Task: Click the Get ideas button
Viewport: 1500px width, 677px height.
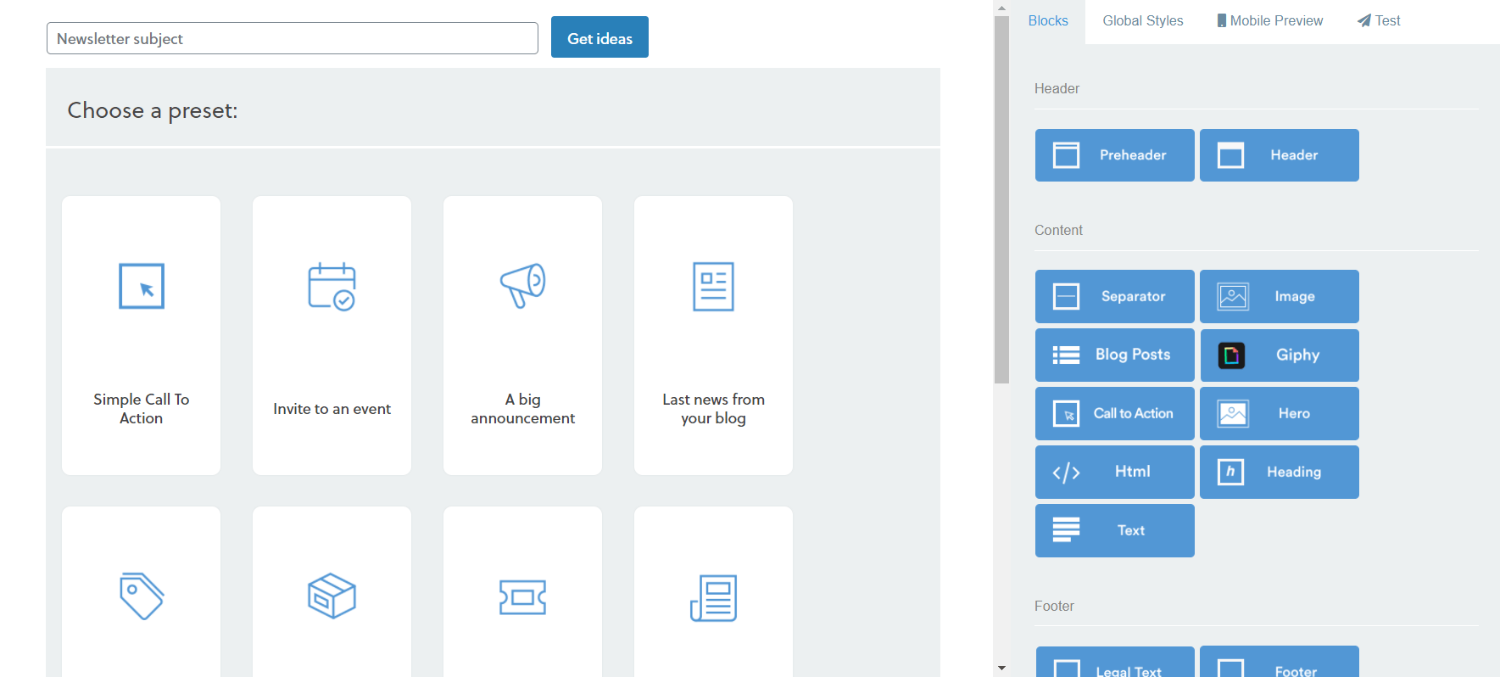Action: [599, 37]
